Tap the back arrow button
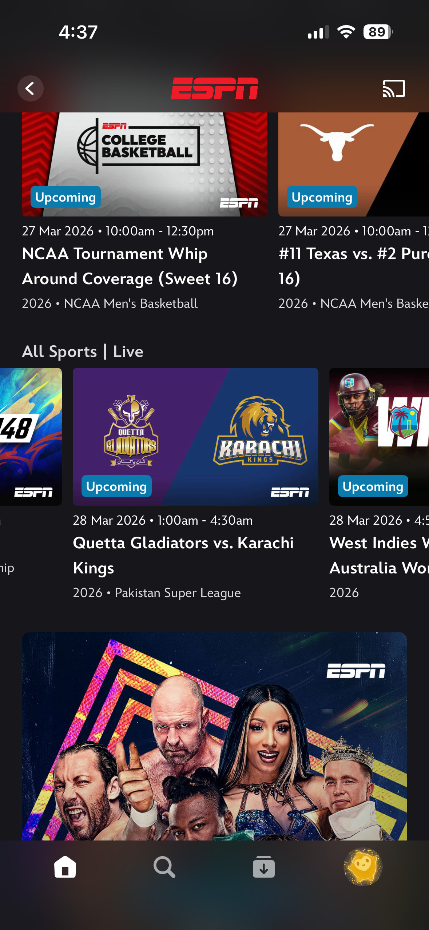429x930 pixels. coord(31,88)
